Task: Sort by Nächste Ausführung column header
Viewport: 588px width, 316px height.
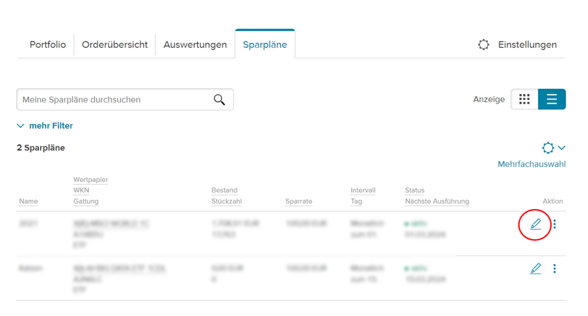Action: [x=437, y=201]
